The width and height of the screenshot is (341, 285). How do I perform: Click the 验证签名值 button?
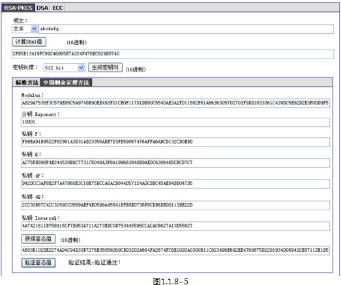pos(38,263)
